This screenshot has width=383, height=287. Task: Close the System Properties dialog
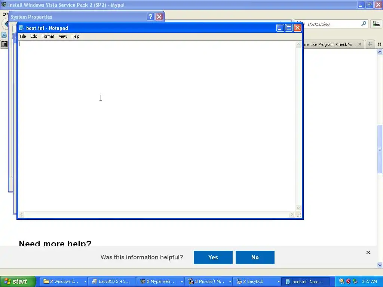[x=159, y=16]
